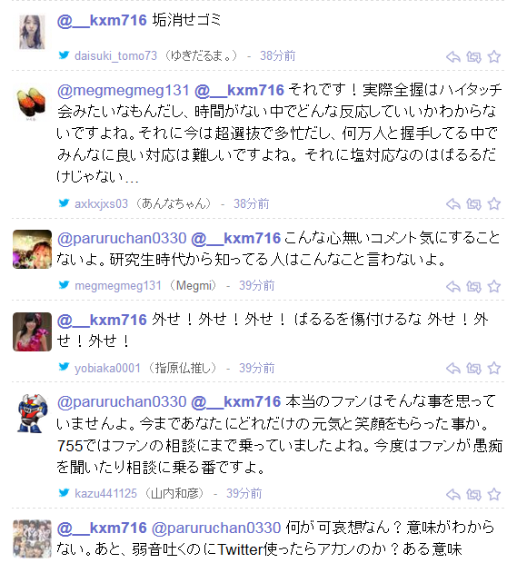Favorite the axkxjxs03 tweet with star

[494, 204]
